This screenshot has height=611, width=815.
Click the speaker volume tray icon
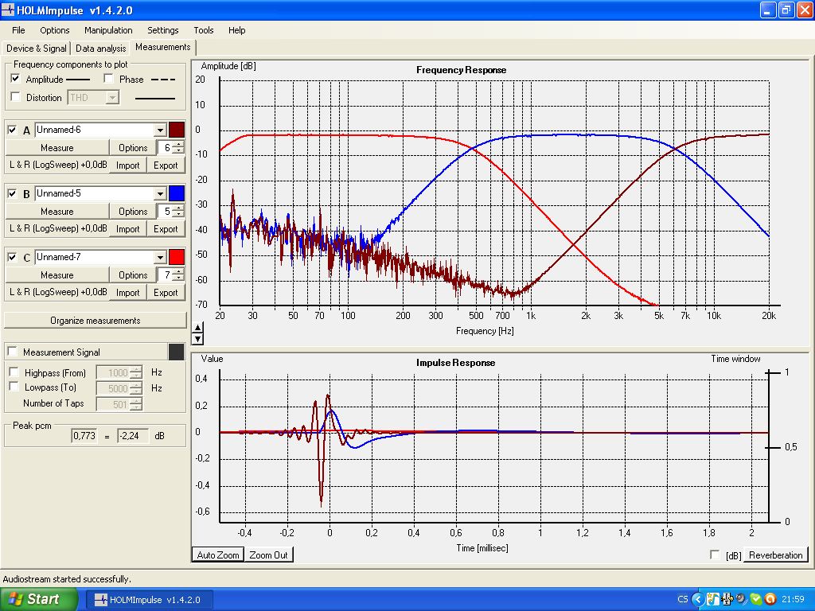pyautogui.click(x=741, y=599)
